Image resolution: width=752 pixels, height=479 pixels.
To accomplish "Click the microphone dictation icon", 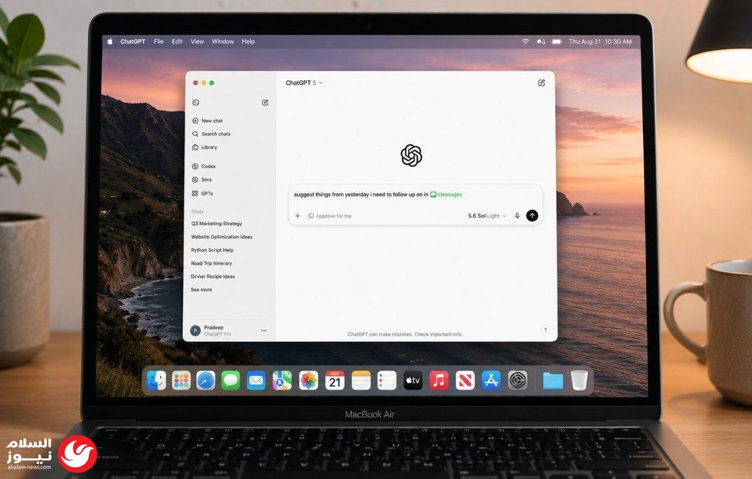I will click(x=517, y=215).
